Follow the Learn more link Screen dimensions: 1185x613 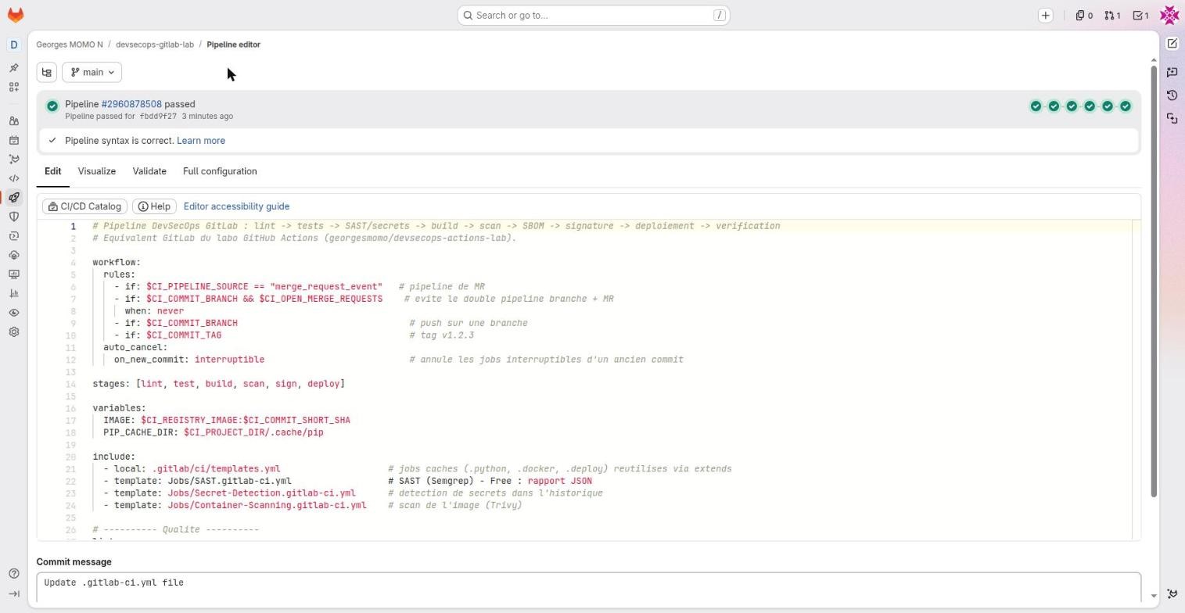201,141
